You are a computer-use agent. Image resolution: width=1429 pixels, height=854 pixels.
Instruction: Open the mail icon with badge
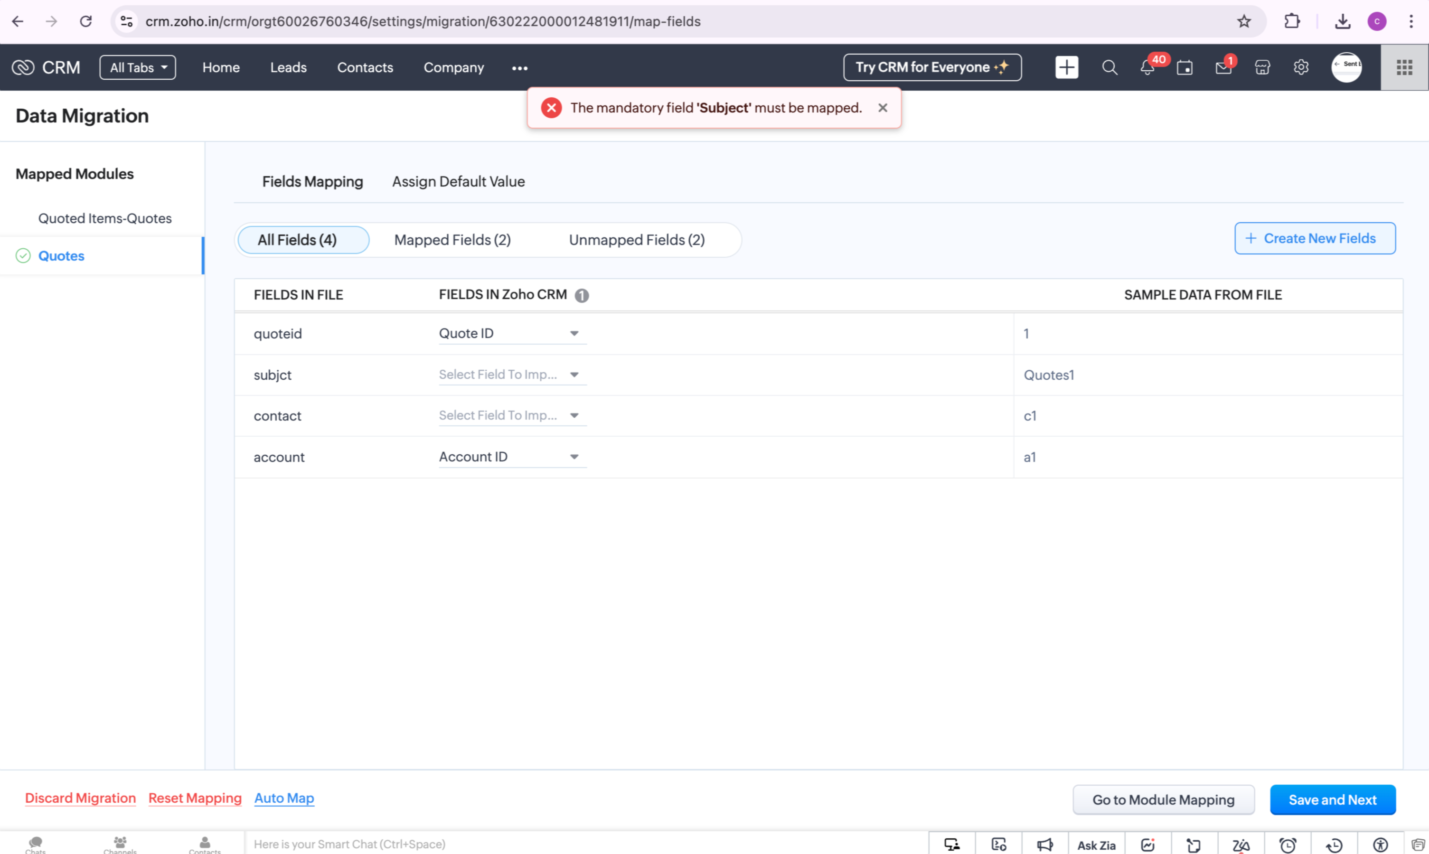coord(1223,68)
